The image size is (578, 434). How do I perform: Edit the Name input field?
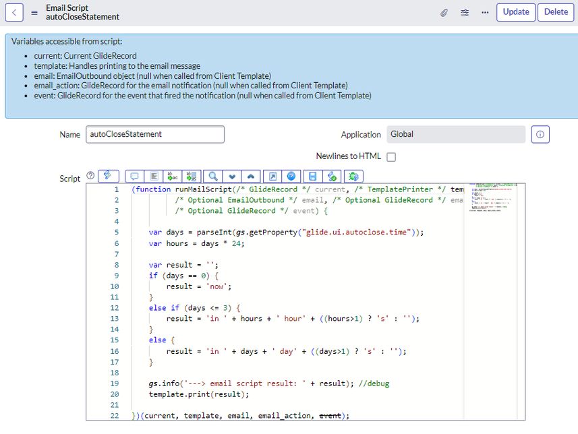[x=155, y=135]
